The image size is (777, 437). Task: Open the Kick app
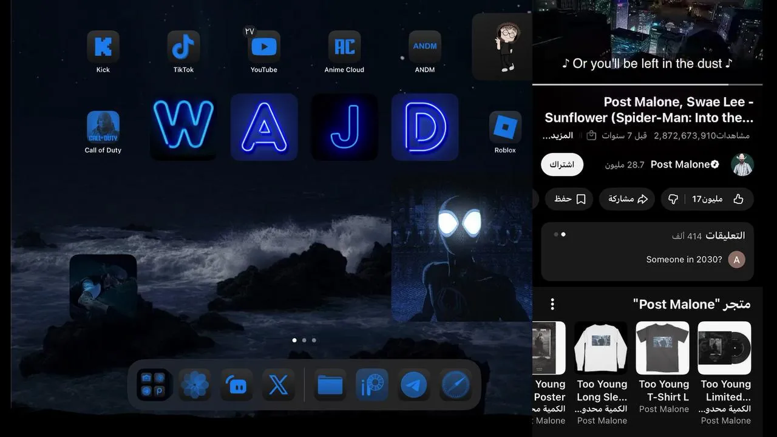[103, 47]
